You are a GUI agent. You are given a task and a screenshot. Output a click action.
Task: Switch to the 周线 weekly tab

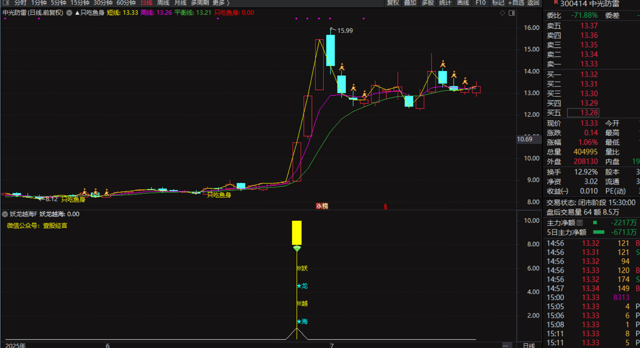163,3
